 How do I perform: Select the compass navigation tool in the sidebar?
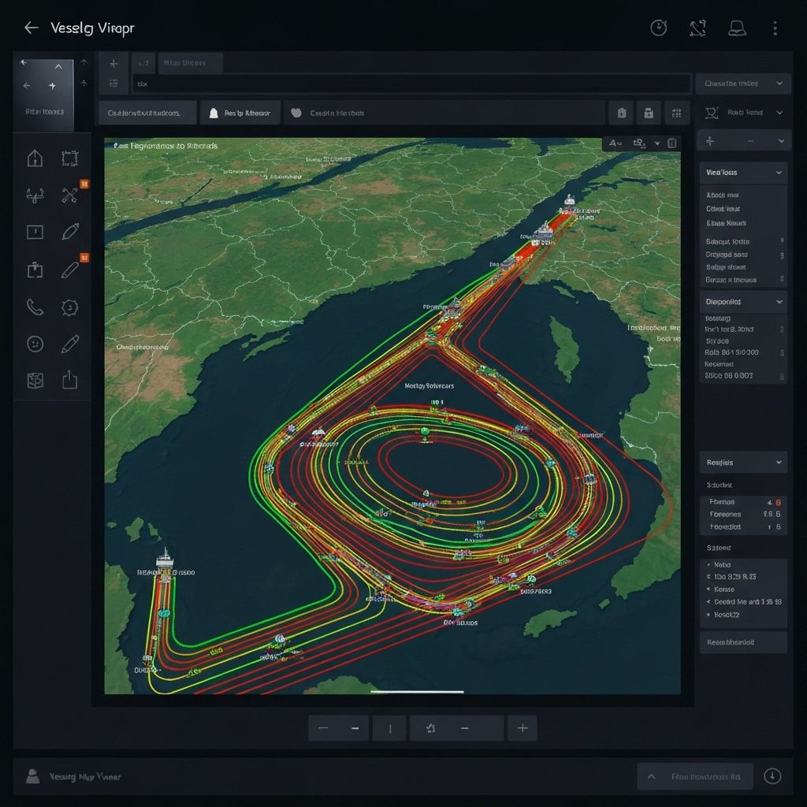pos(34,195)
